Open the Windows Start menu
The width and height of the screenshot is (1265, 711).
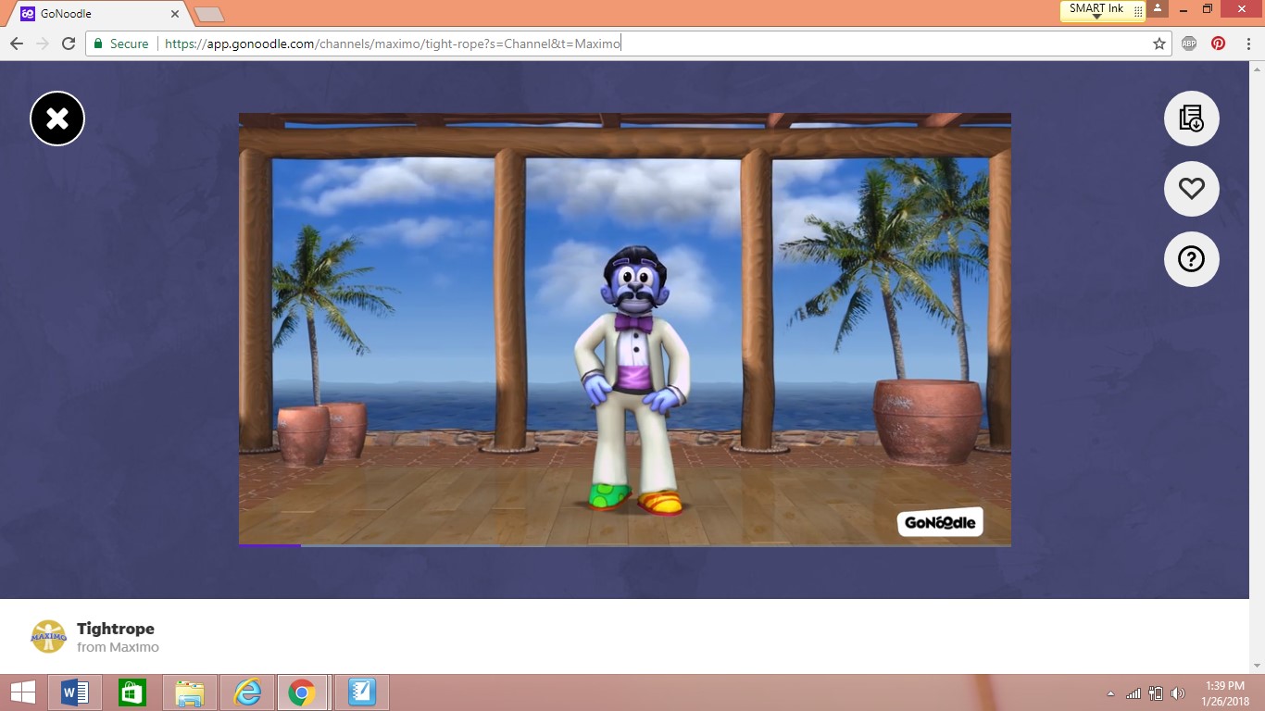(22, 692)
